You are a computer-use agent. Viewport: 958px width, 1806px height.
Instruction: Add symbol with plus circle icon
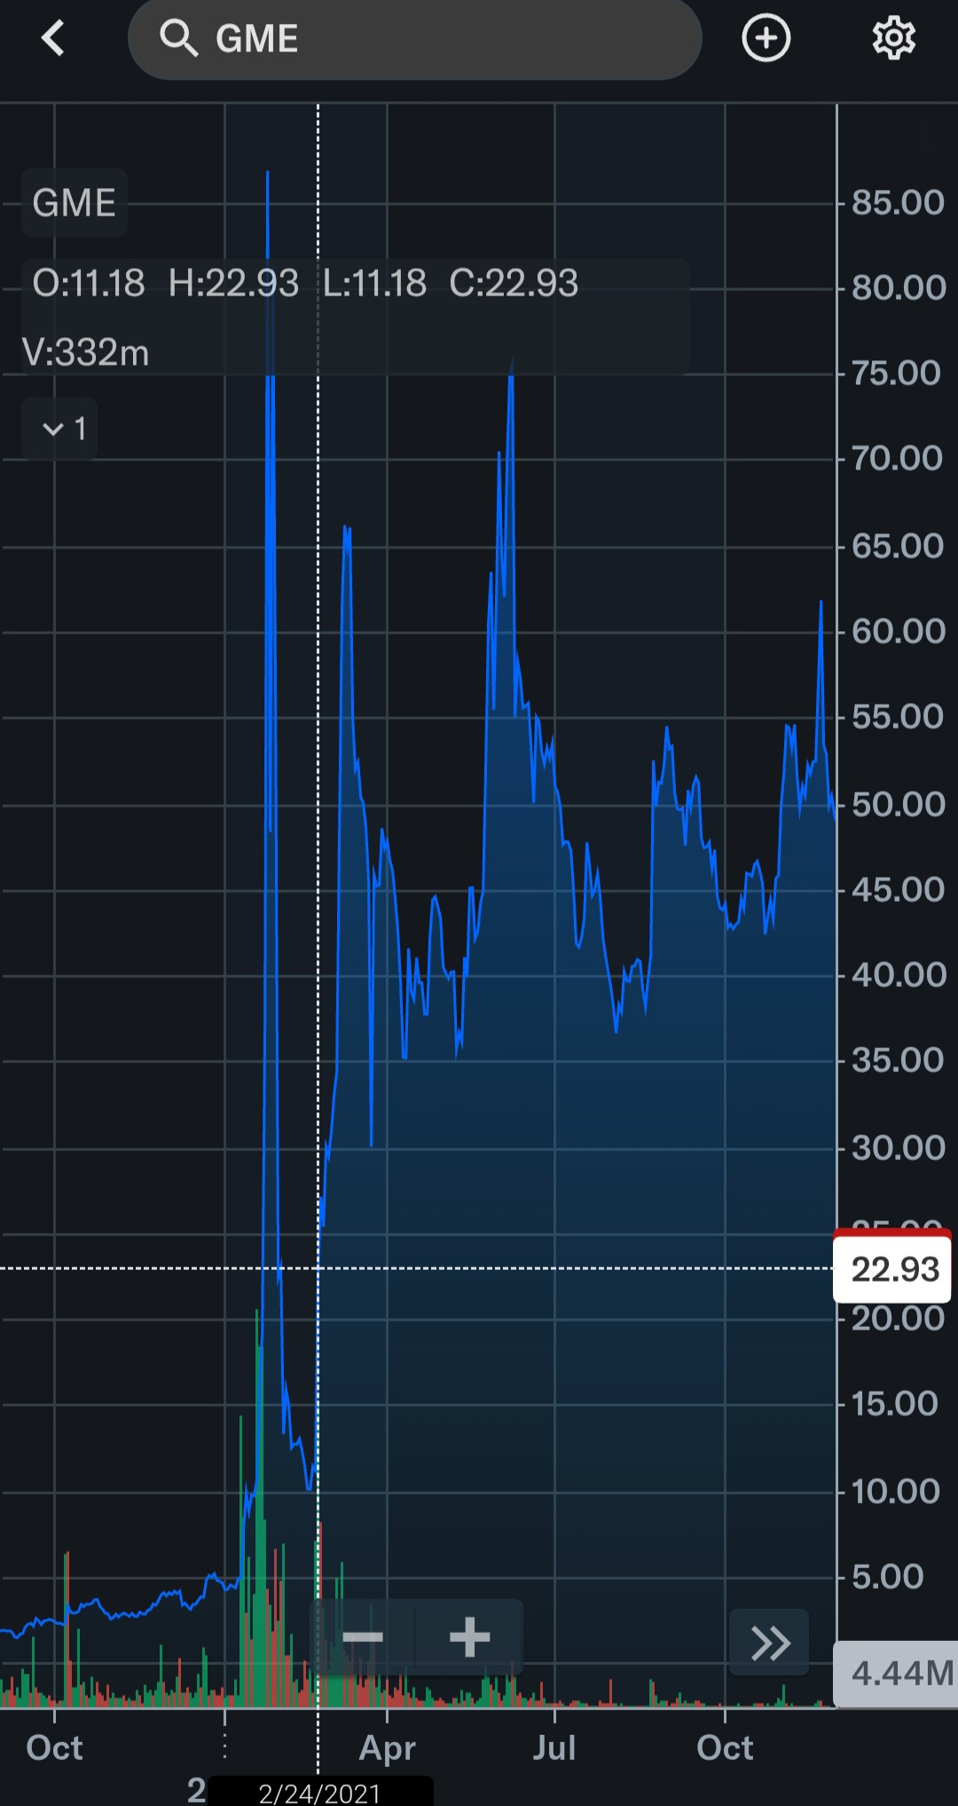pyautogui.click(x=766, y=38)
